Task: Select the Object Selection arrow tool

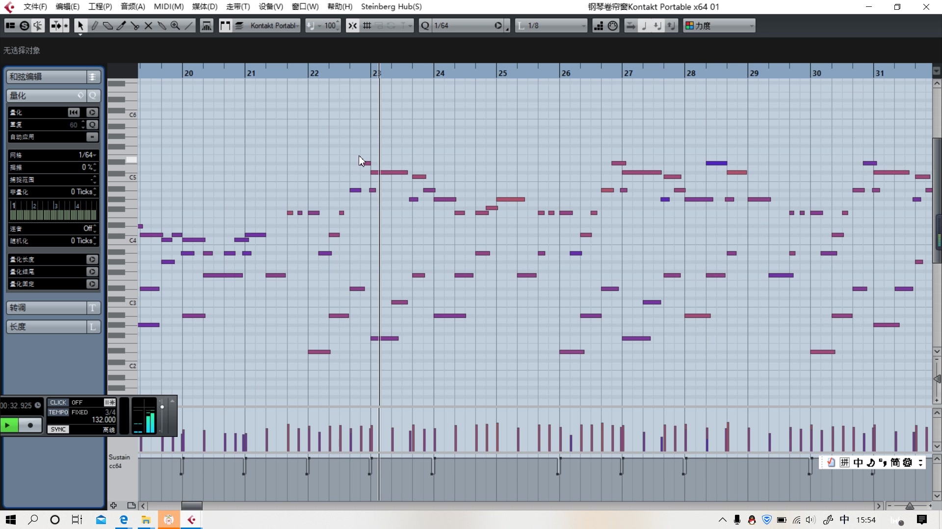Action: 80,26
